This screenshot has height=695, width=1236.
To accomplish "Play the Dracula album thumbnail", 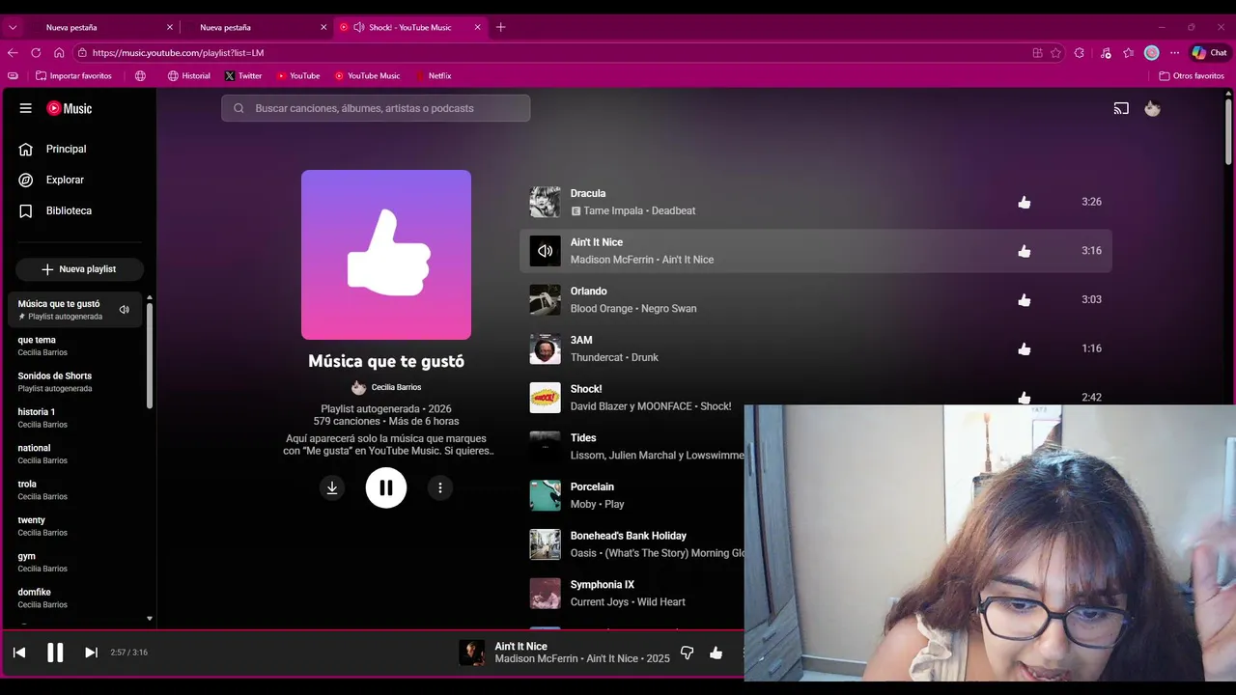I will pos(545,202).
